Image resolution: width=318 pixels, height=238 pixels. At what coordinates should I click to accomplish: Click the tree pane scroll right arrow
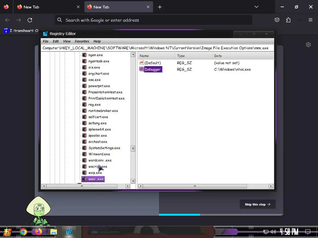point(128,186)
